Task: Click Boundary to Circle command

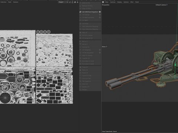Action: click(90, 61)
